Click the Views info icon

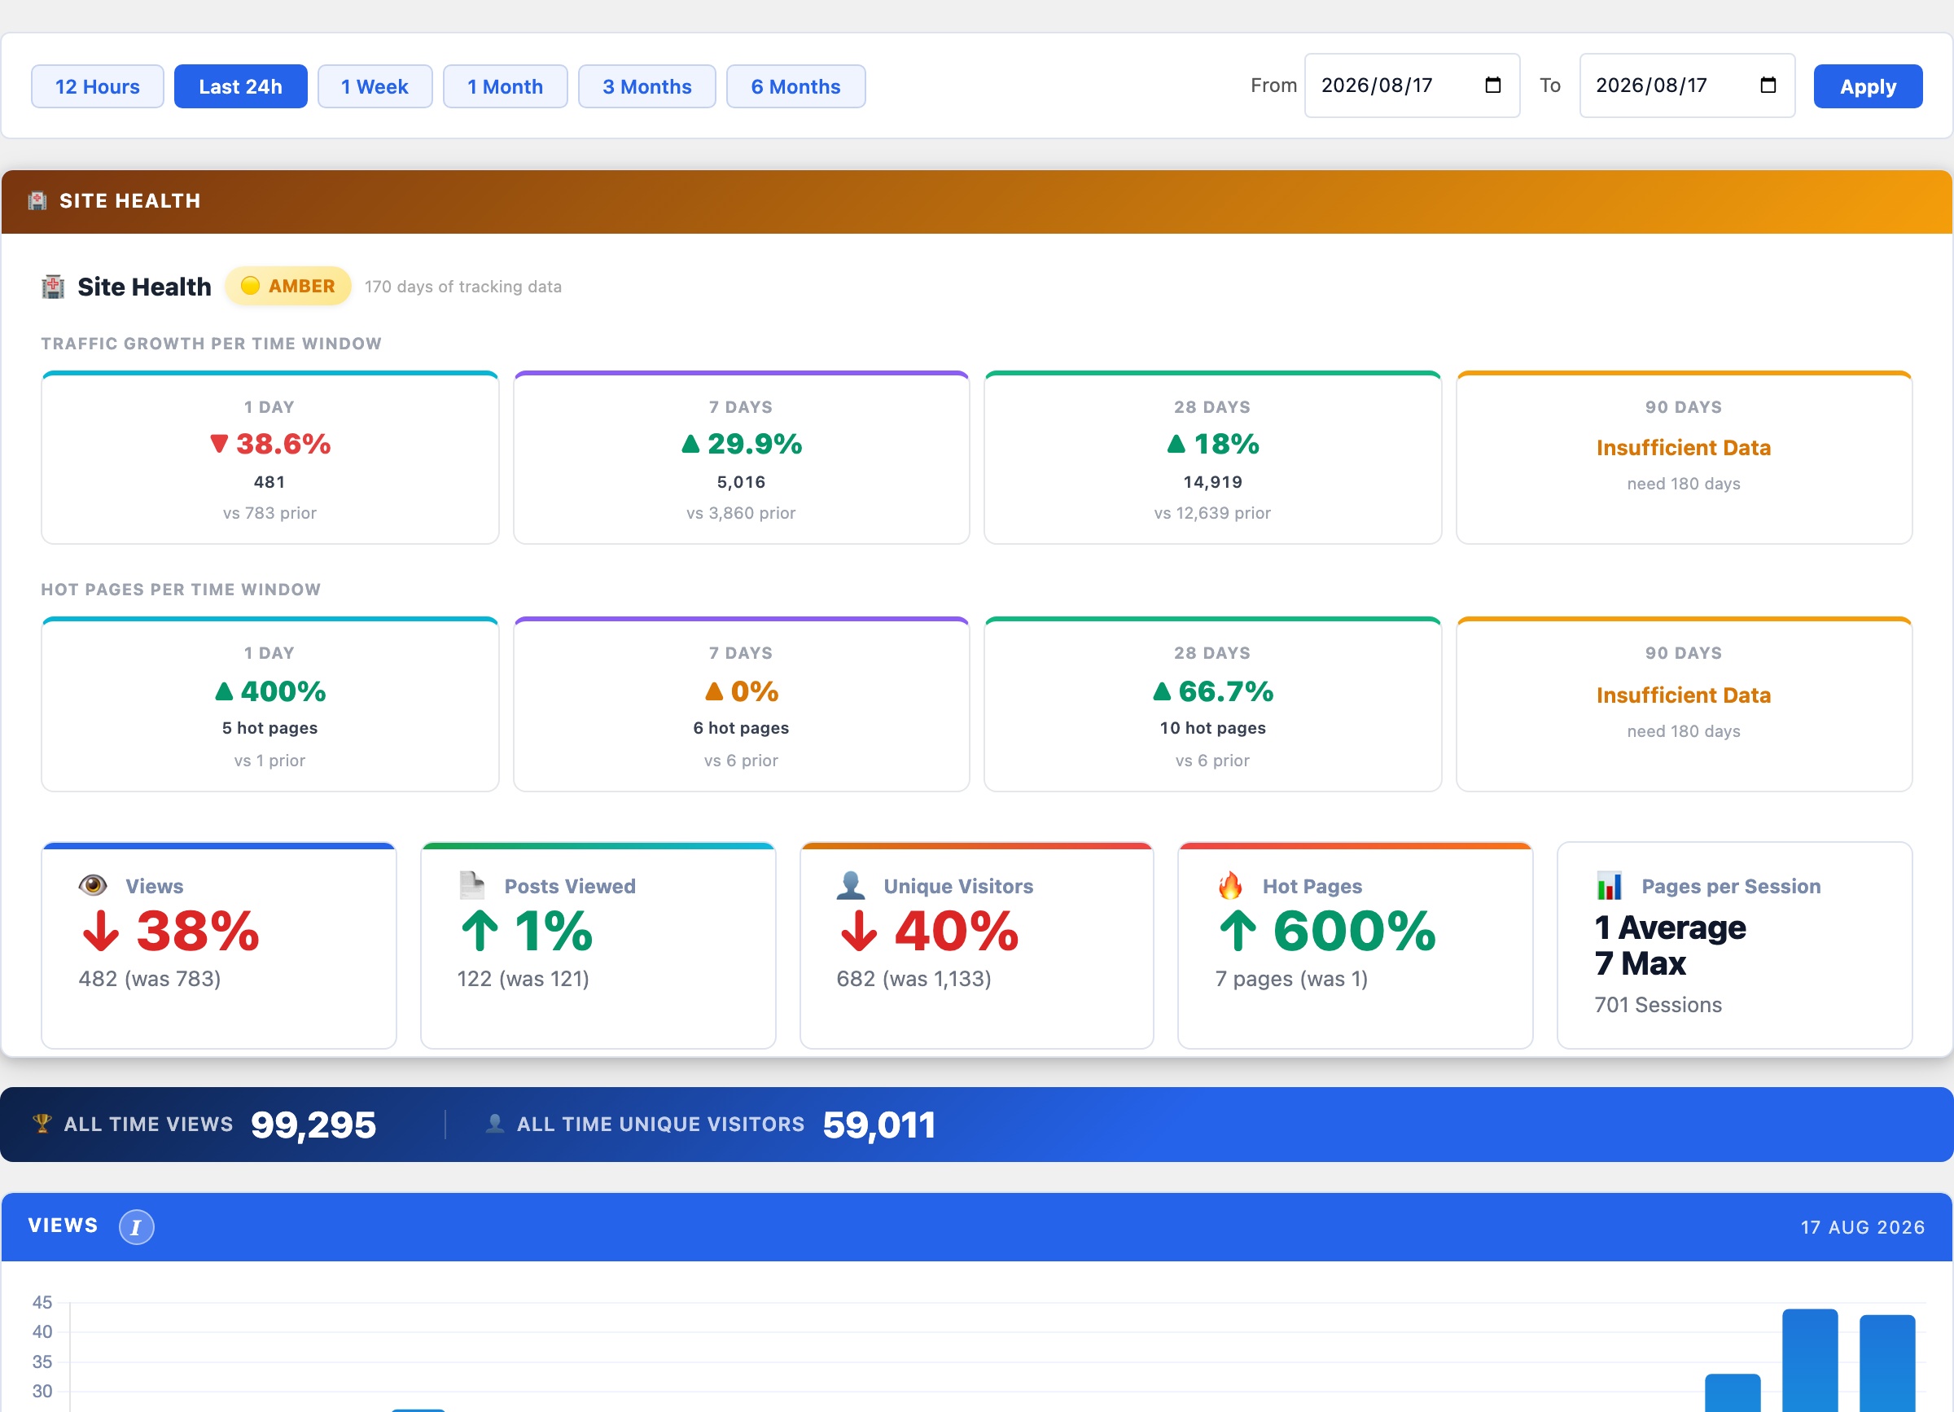(136, 1227)
